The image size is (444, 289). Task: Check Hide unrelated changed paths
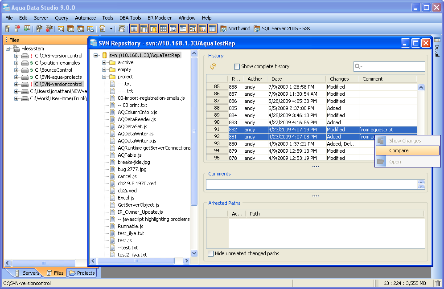pyautogui.click(x=211, y=254)
